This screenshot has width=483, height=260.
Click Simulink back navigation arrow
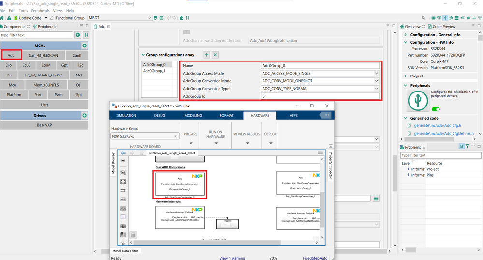pyautogui.click(x=123, y=153)
